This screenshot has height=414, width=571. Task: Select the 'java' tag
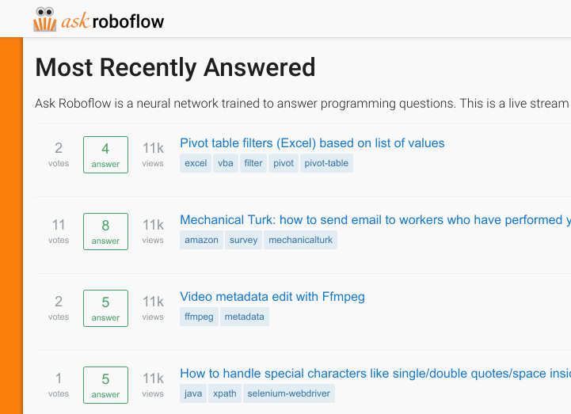tap(193, 394)
